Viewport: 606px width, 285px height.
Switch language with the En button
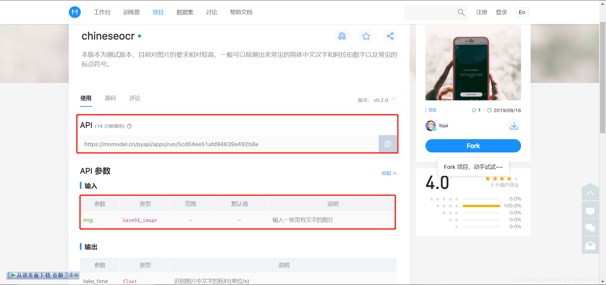(522, 12)
